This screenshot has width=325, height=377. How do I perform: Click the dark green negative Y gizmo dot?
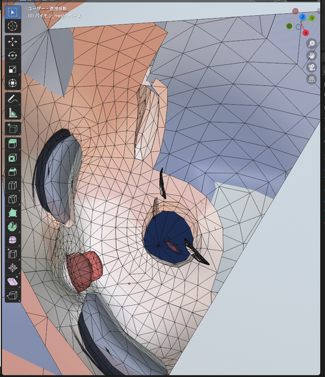tap(289, 26)
